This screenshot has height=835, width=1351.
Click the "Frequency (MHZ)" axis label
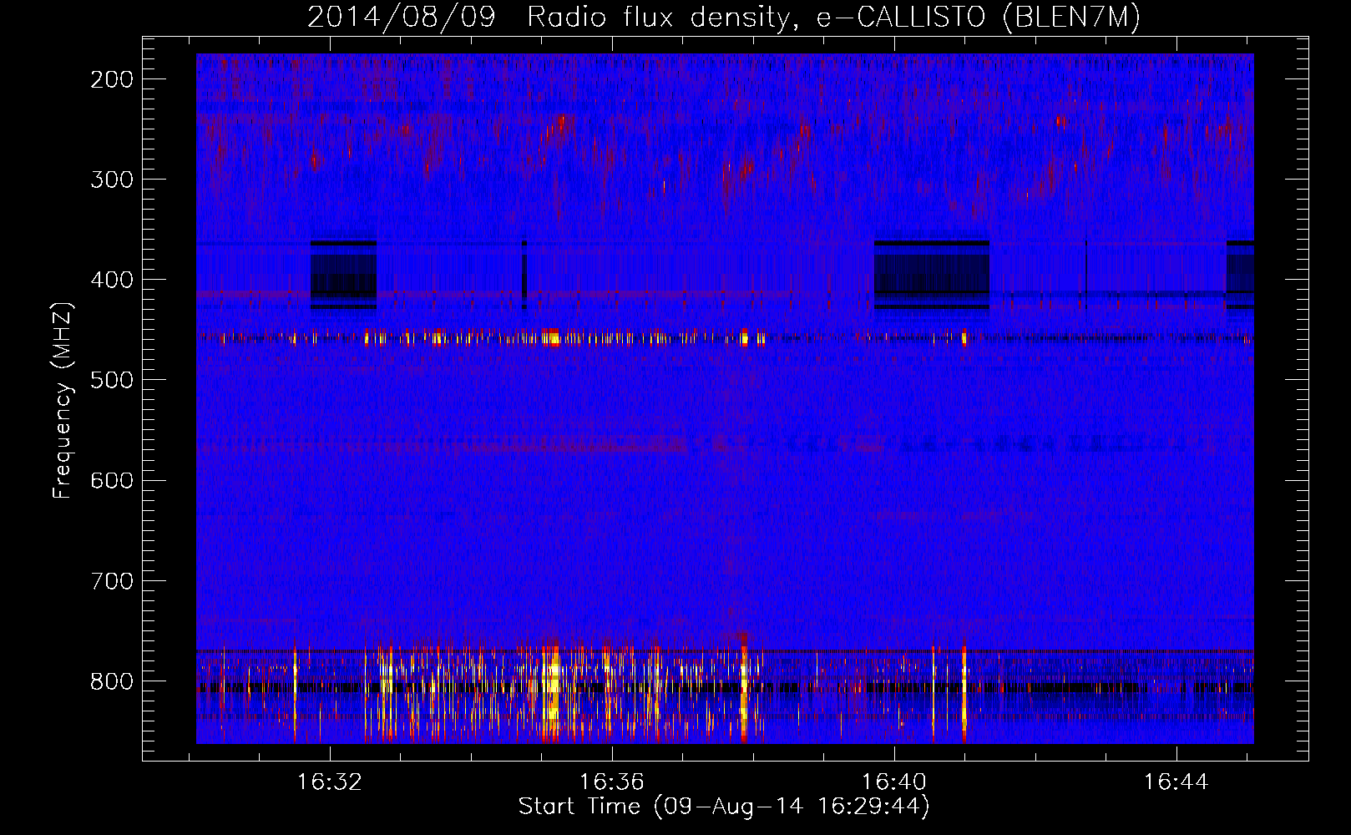point(63,401)
